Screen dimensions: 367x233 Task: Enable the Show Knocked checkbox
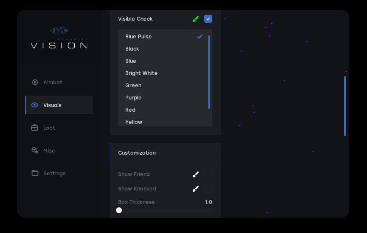[x=208, y=189]
